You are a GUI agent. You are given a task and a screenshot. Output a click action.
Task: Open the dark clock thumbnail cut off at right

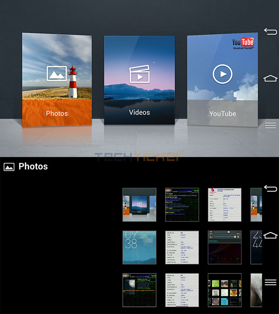pyautogui.click(x=256, y=247)
